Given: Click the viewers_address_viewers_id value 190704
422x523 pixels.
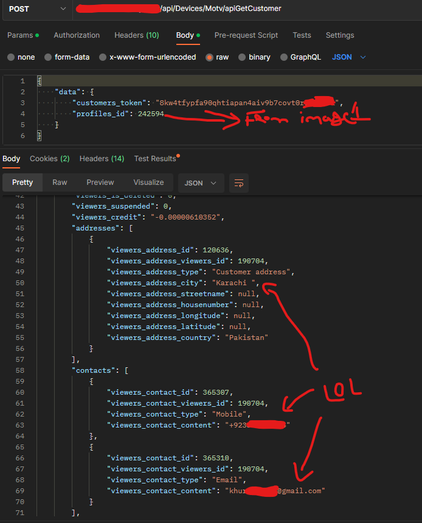Looking at the screenshot, I should pyautogui.click(x=251, y=261).
